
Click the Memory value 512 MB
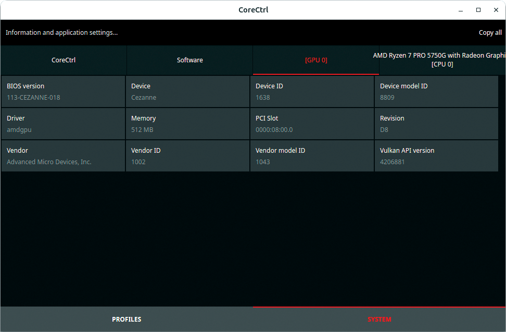[x=142, y=130]
